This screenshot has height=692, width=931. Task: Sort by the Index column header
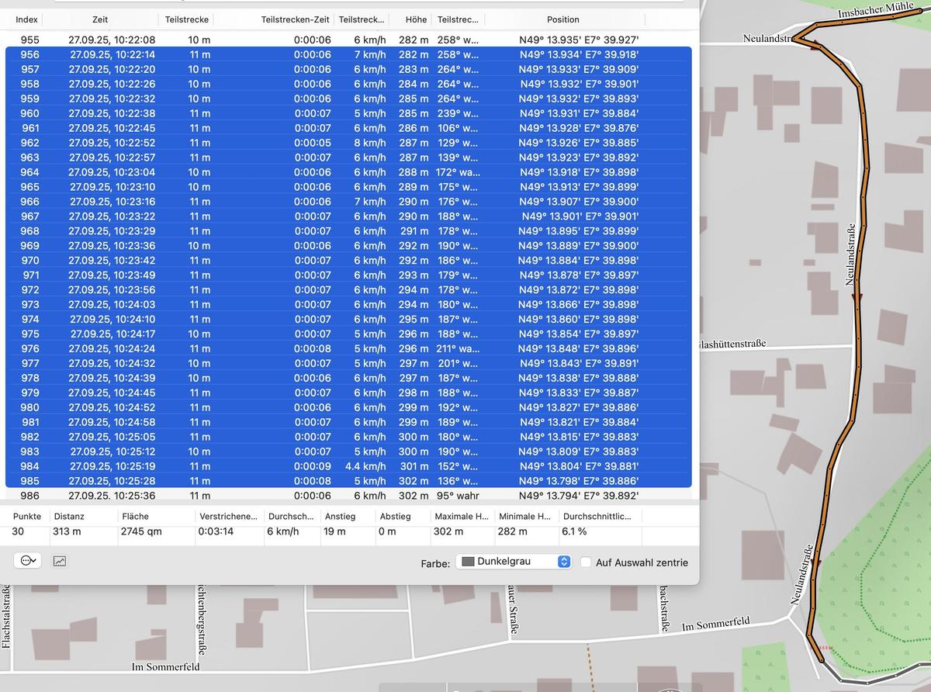[x=26, y=19]
